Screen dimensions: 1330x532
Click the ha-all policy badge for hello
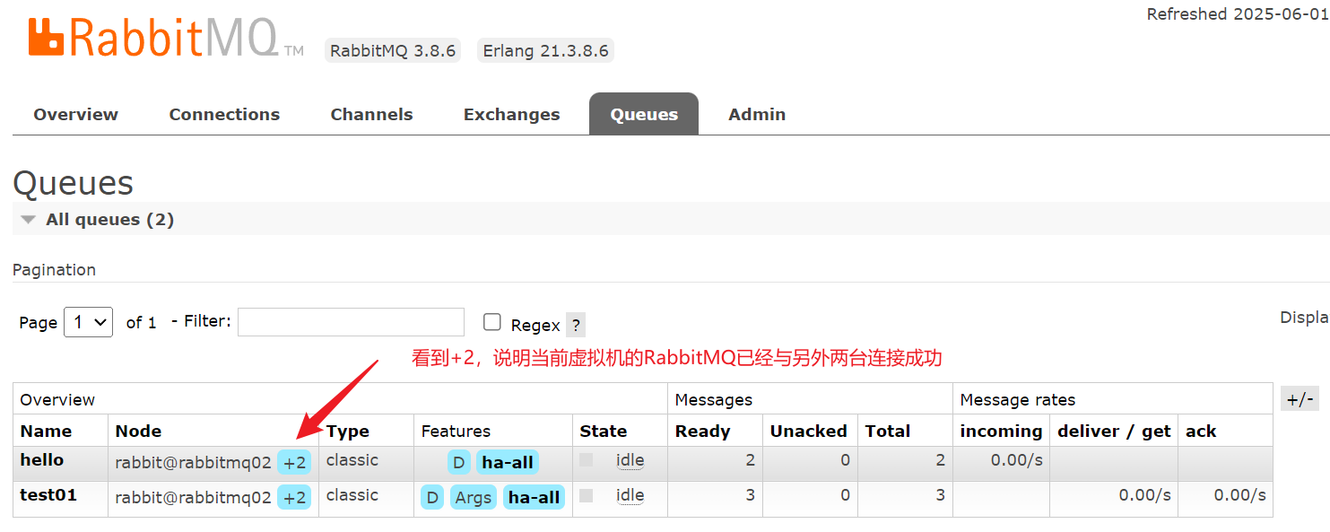[508, 463]
